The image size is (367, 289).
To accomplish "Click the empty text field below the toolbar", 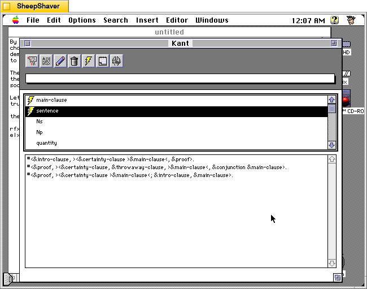I will 180,78.
